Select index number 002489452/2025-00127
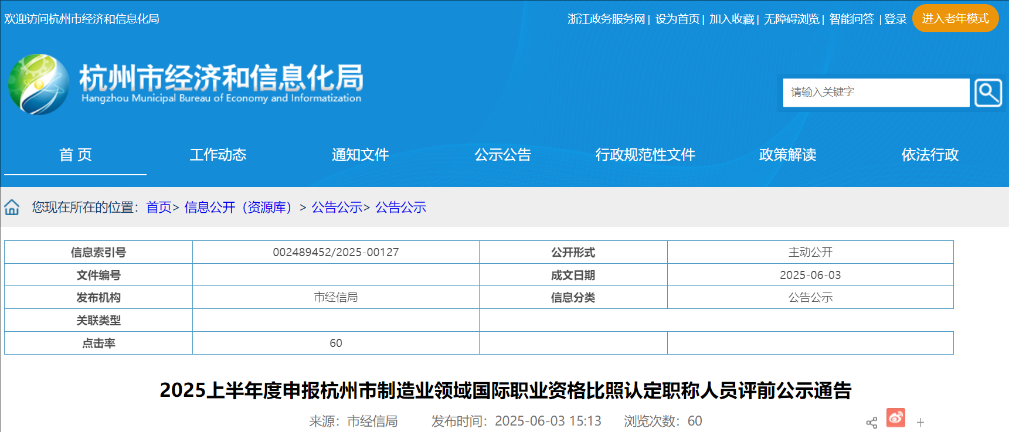The height and width of the screenshot is (432, 1009). pos(336,252)
